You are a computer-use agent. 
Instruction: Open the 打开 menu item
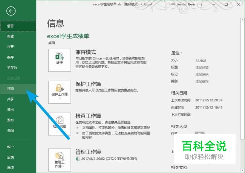click(18, 47)
